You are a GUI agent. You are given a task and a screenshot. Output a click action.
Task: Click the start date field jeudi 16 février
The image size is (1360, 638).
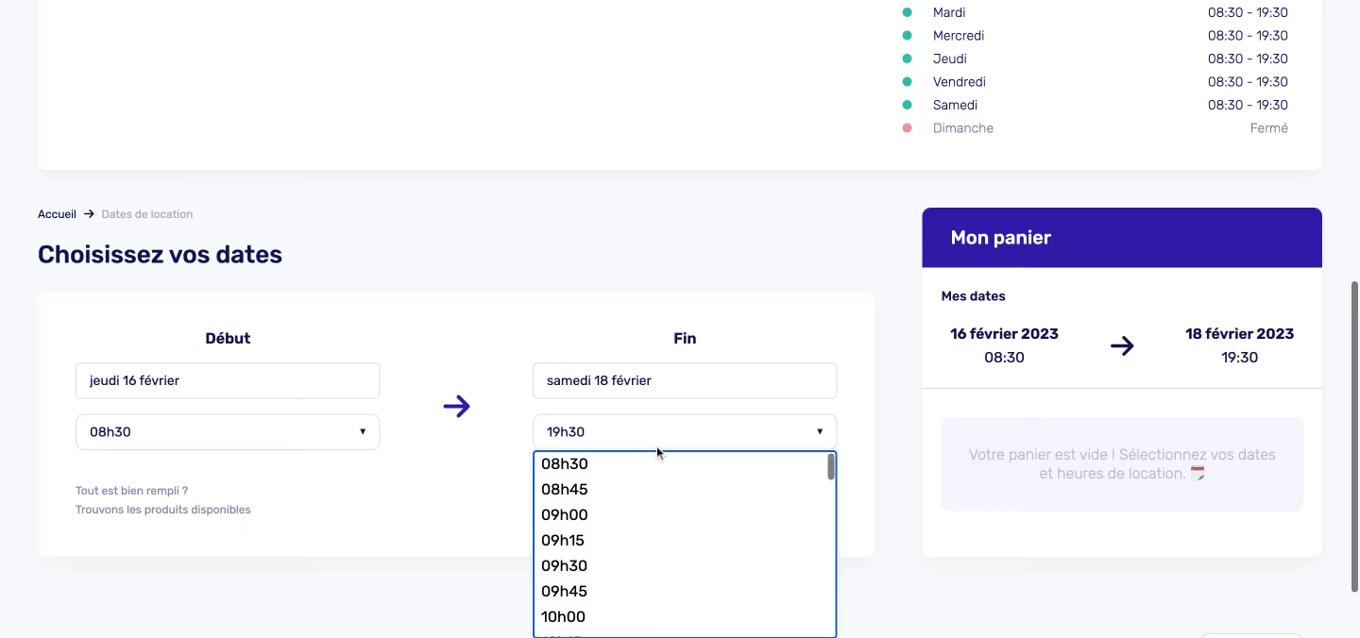coord(228,380)
